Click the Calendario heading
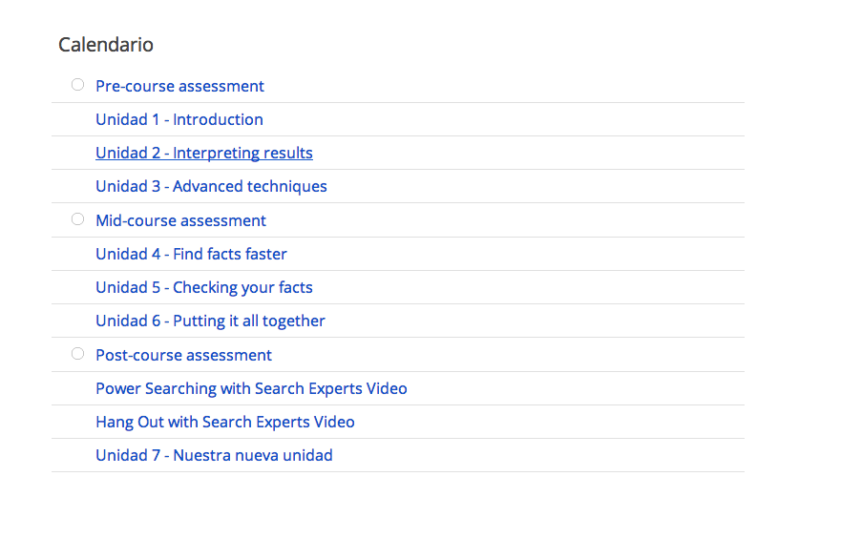Screen dimensions: 841x539 pyautogui.click(x=106, y=45)
